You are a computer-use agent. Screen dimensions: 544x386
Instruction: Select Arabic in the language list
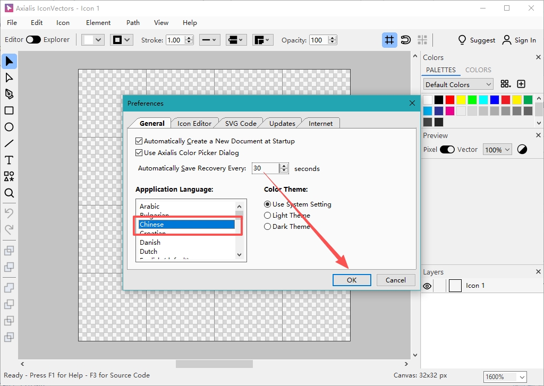(186, 207)
